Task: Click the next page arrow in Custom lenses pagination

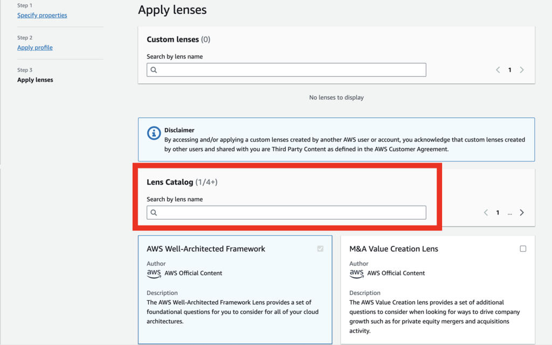Action: [521, 69]
